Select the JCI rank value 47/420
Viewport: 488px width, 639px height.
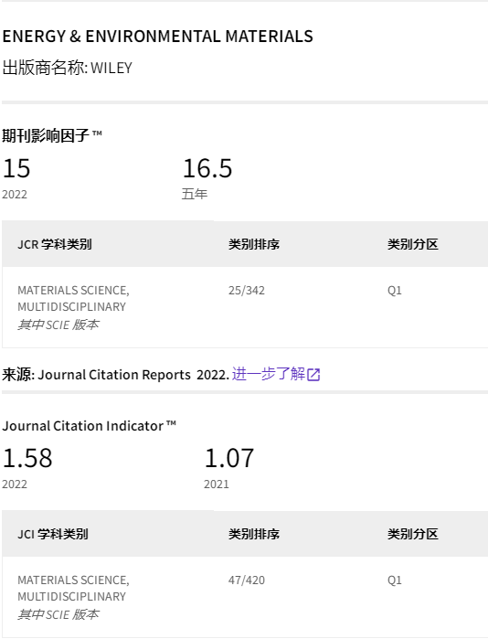coord(247,580)
